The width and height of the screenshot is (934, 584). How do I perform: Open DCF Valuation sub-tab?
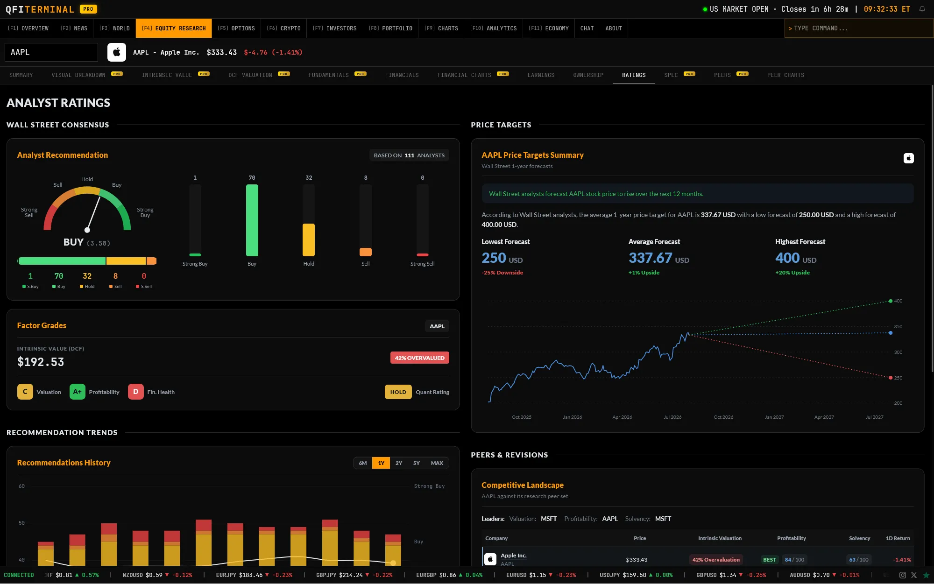pos(259,75)
